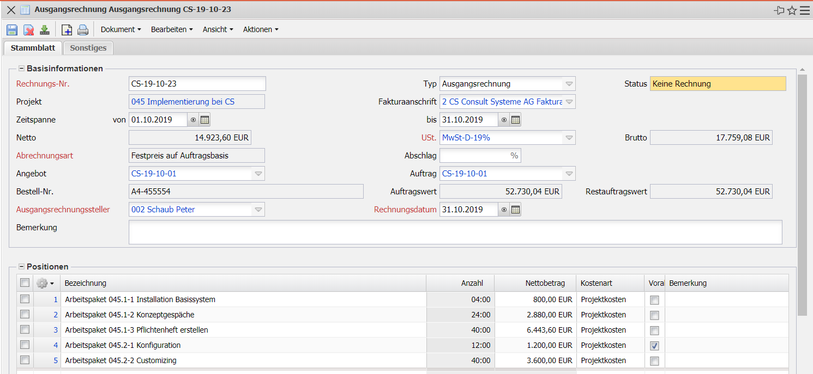
Task: Open the Typ dropdown showing Ausgangsrechnung
Action: tap(569, 84)
